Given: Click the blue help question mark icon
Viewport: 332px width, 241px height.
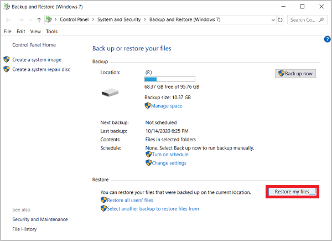Looking at the screenshot, I should 327,39.
